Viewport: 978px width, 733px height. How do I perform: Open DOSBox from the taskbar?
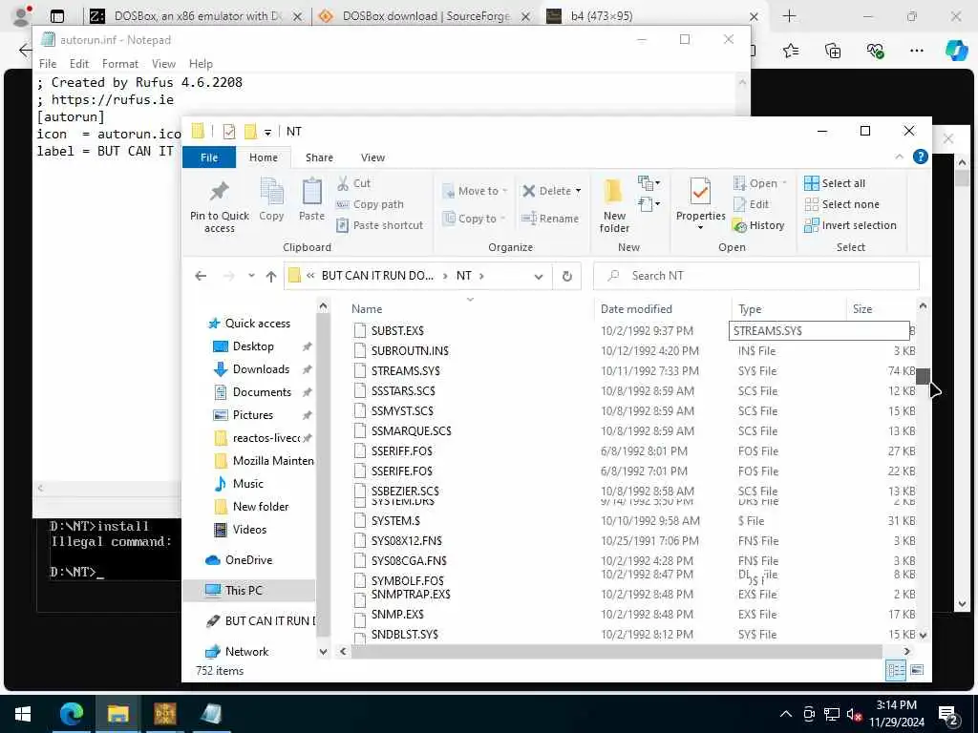[164, 714]
